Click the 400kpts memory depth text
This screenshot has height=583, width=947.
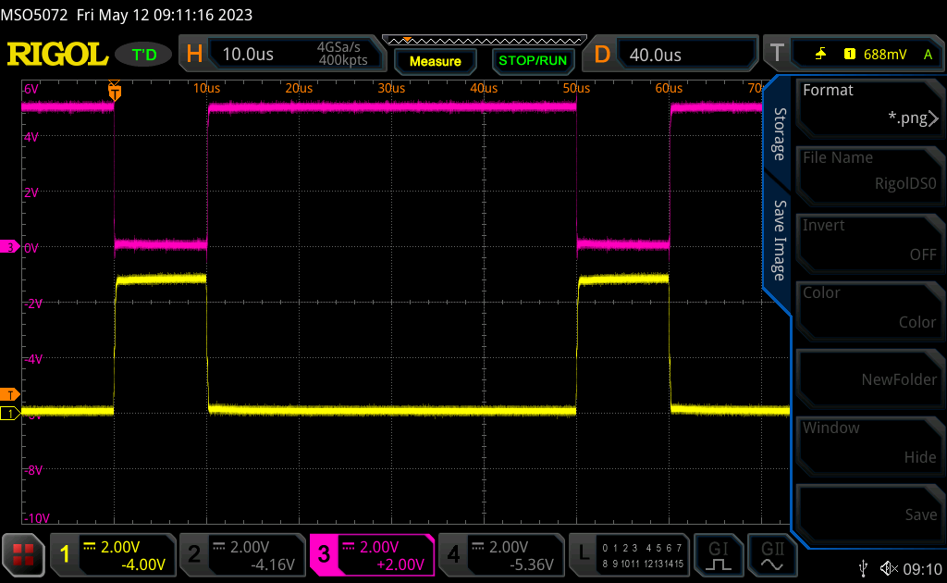point(343,60)
